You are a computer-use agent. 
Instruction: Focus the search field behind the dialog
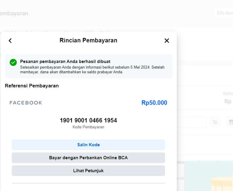tap(192, 122)
